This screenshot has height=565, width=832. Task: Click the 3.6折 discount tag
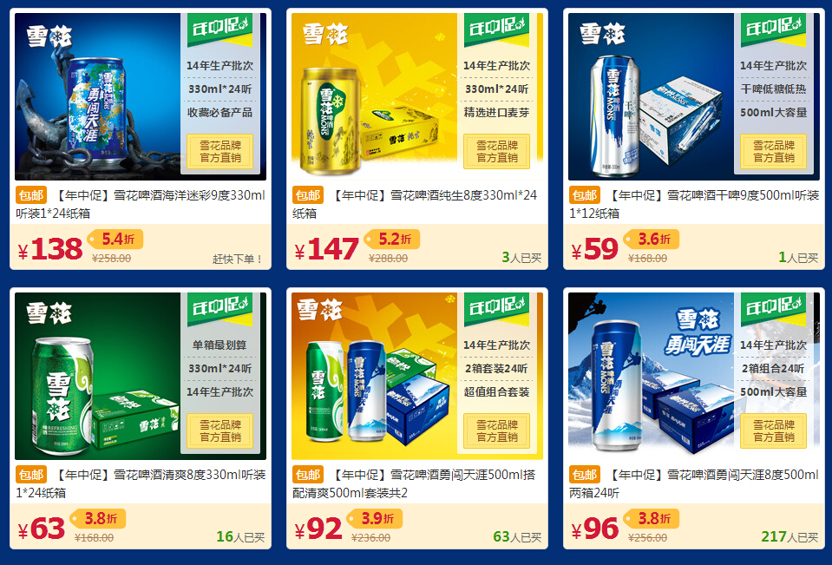pyautogui.click(x=652, y=240)
